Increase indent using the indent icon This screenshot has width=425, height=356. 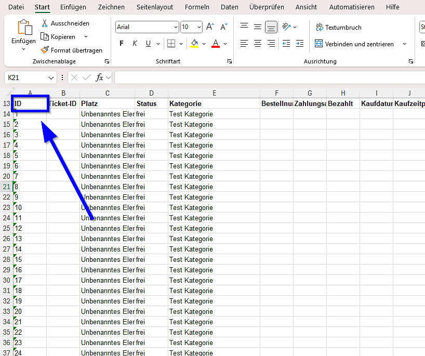[x=300, y=44]
